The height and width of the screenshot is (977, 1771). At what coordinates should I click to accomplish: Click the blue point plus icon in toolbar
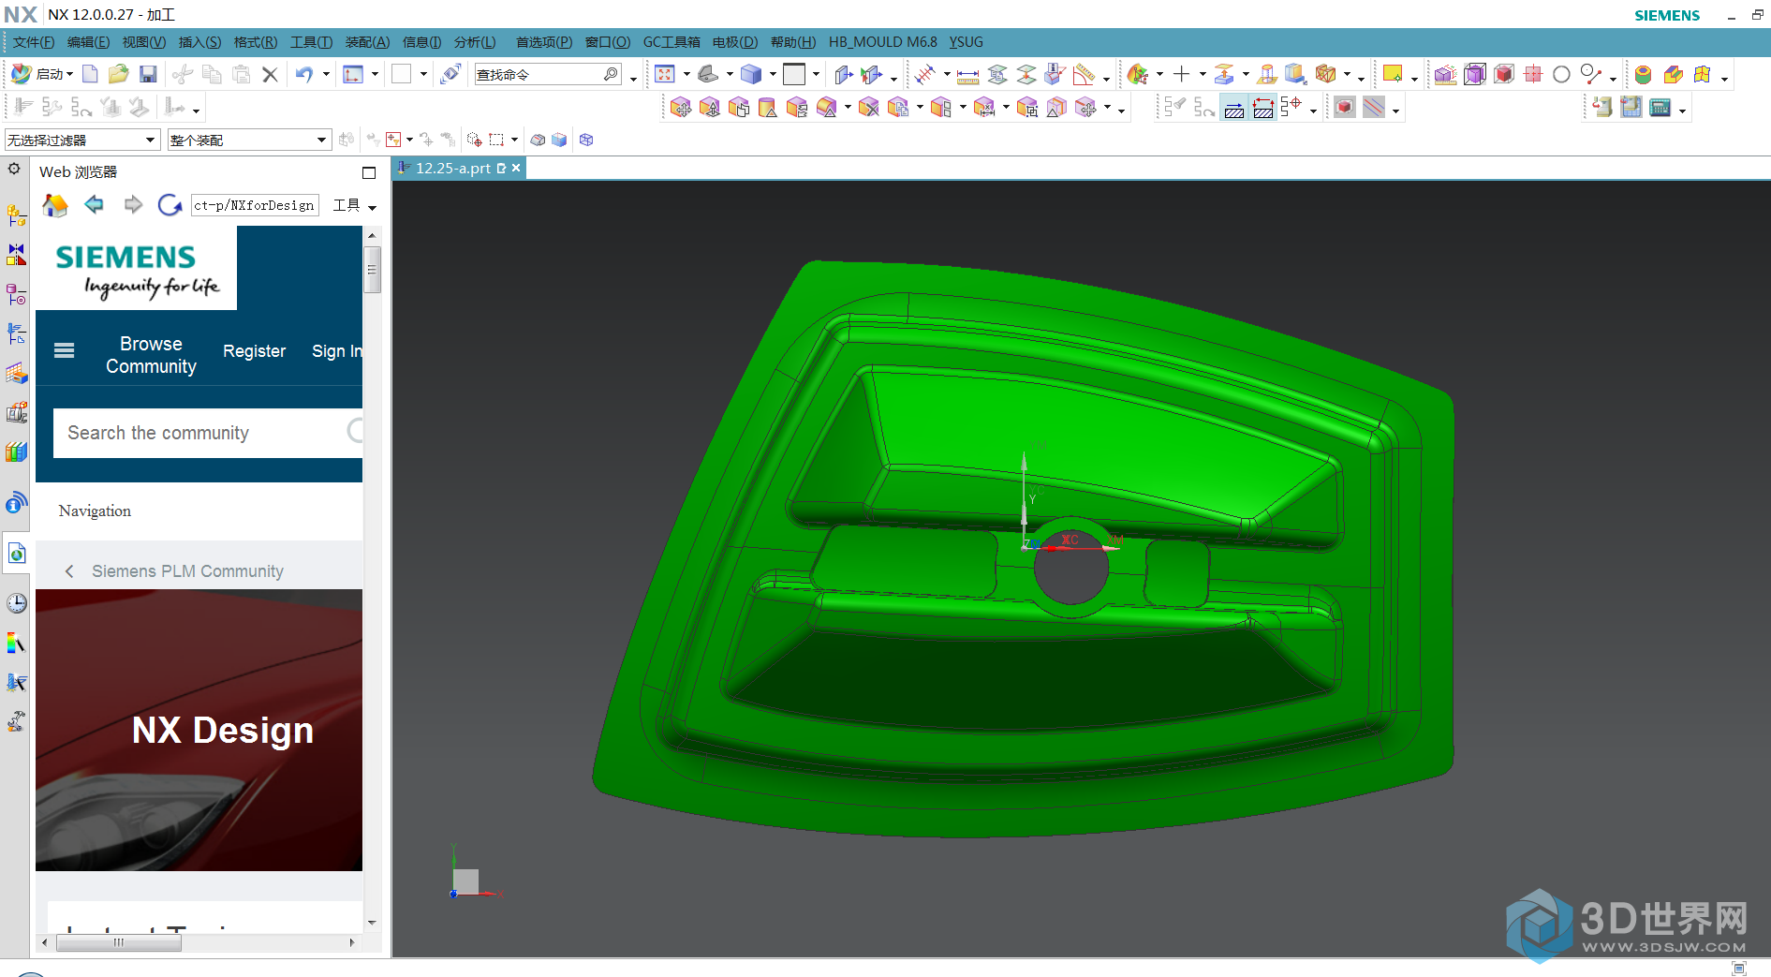pyautogui.click(x=1182, y=74)
